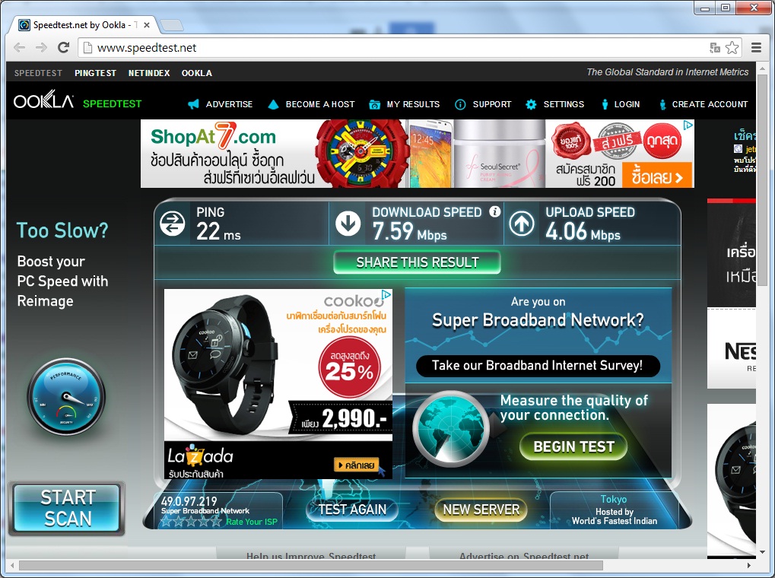The height and width of the screenshot is (578, 775).
Task: Reload the Speedtest page
Action: 63,47
